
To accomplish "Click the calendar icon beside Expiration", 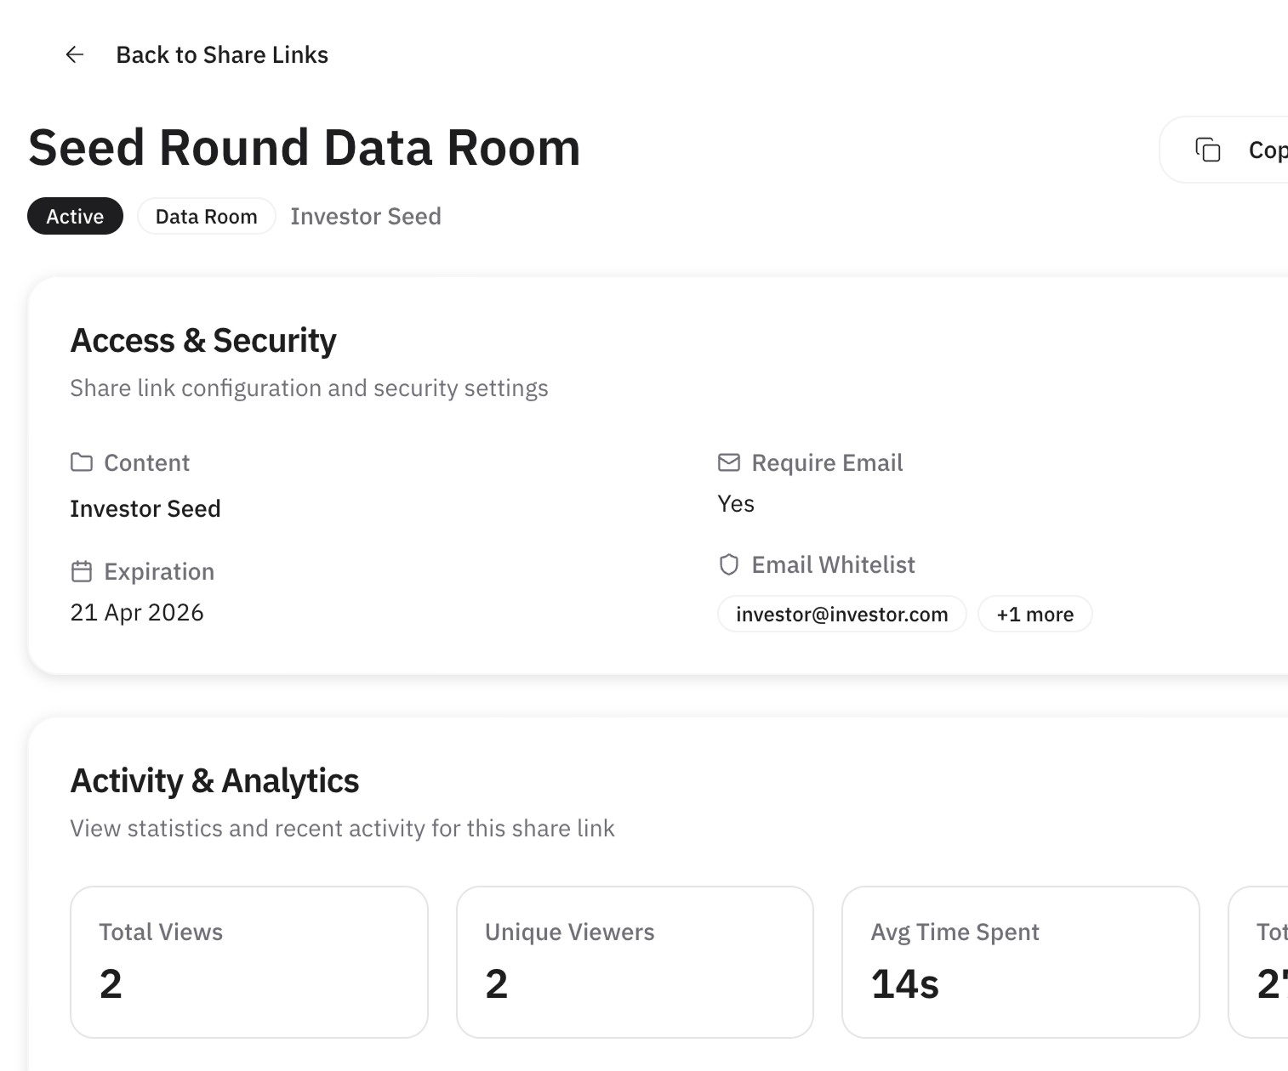I will (82, 571).
